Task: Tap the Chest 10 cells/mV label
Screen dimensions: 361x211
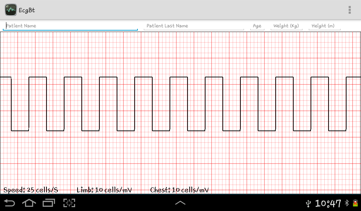Action: click(x=179, y=190)
